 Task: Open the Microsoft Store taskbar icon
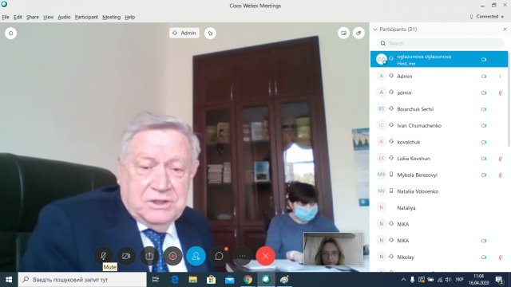tap(211, 280)
